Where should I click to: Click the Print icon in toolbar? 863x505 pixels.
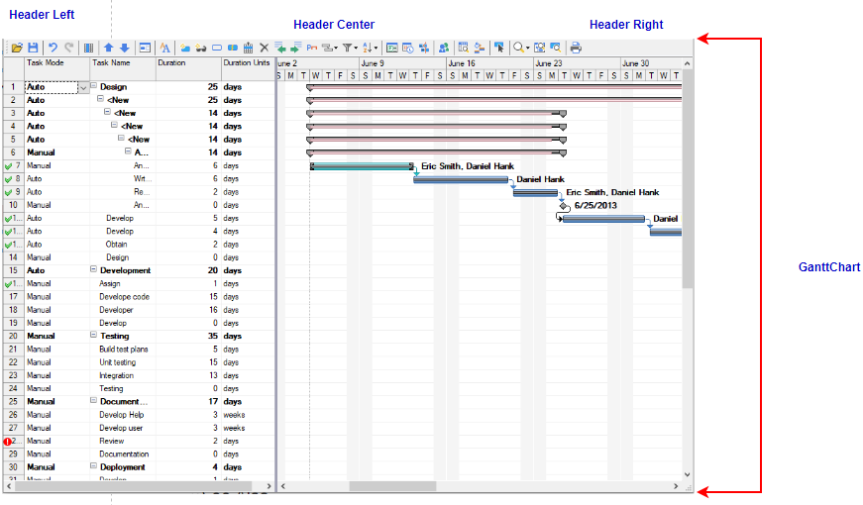[576, 48]
